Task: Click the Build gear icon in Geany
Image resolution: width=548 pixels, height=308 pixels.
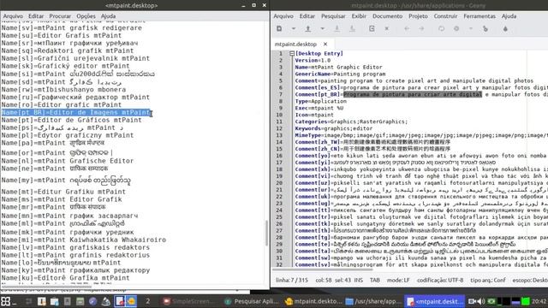Action: (x=456, y=28)
